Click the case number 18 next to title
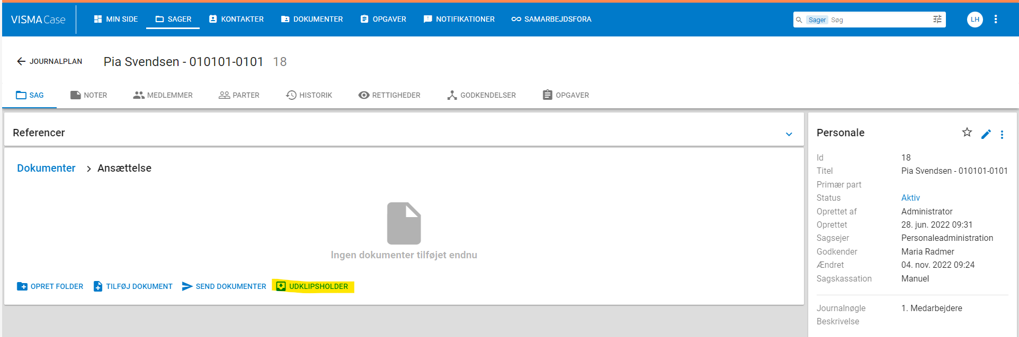This screenshot has height=337, width=1019. tap(280, 62)
